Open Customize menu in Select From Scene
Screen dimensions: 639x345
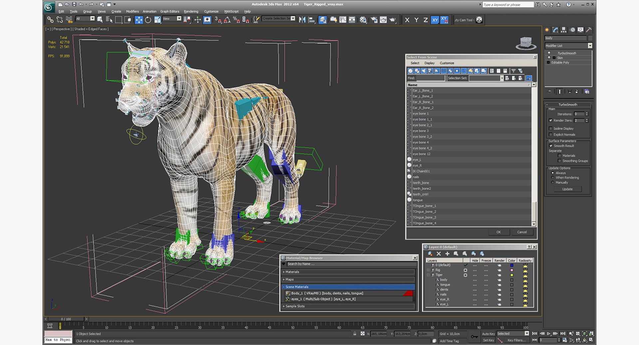pos(447,63)
